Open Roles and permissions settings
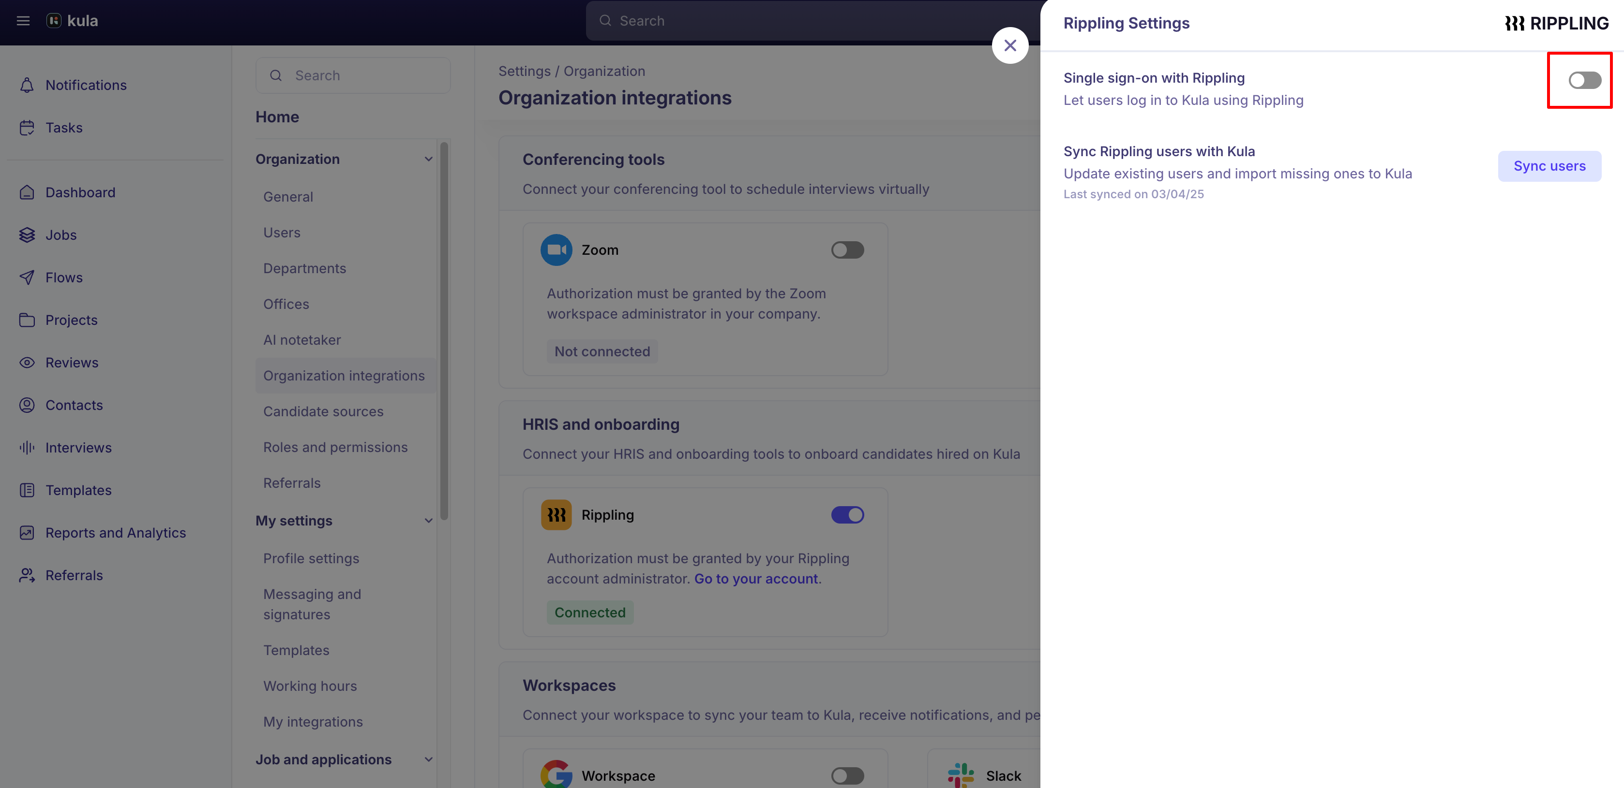The width and height of the screenshot is (1624, 788). pos(335,447)
